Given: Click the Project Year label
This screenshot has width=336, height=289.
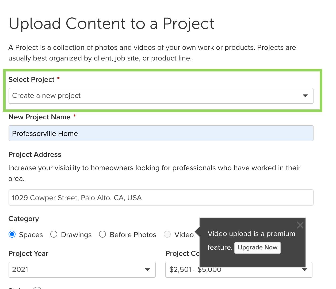Looking at the screenshot, I should point(28,253).
